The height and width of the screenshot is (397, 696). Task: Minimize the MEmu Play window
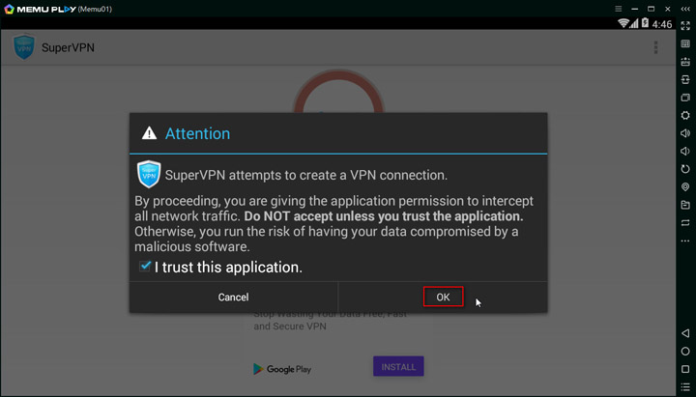(635, 9)
